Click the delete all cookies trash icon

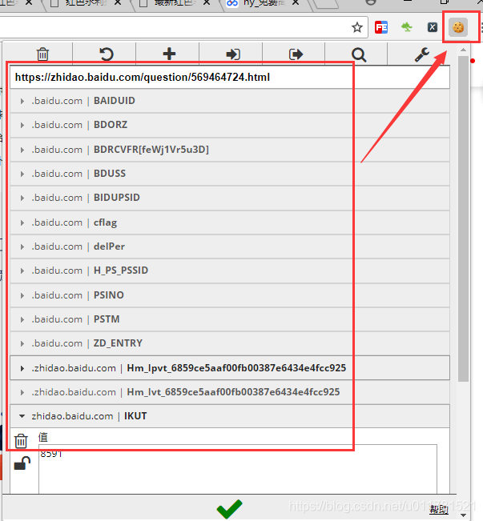(42, 54)
